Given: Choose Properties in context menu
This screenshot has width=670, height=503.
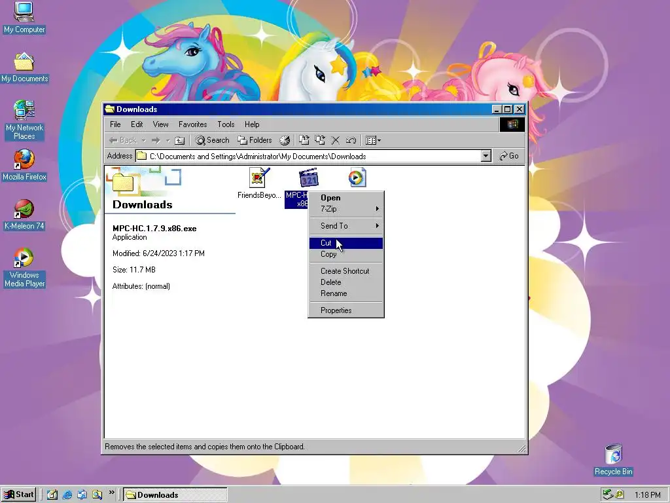Looking at the screenshot, I should click(345, 310).
